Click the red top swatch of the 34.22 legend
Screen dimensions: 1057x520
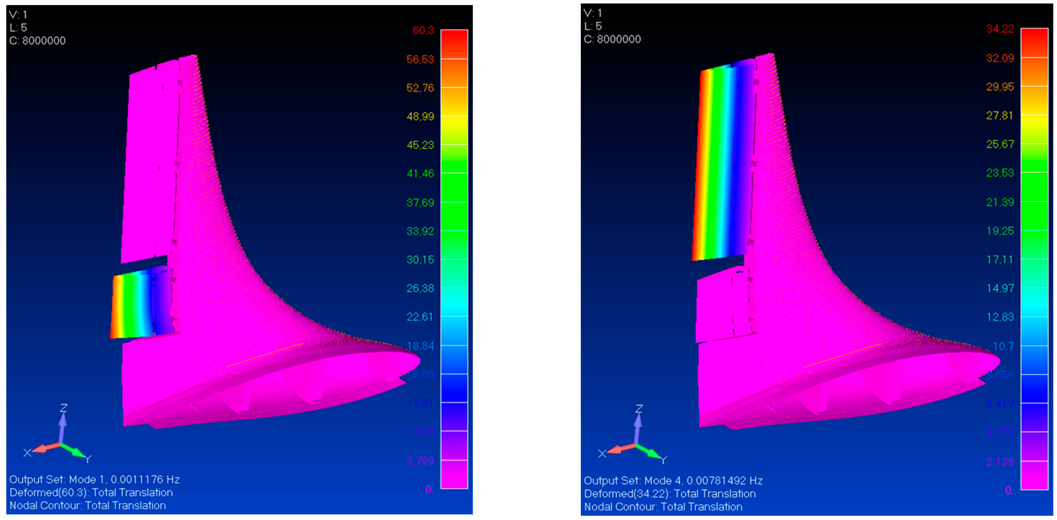pyautogui.click(x=1034, y=42)
